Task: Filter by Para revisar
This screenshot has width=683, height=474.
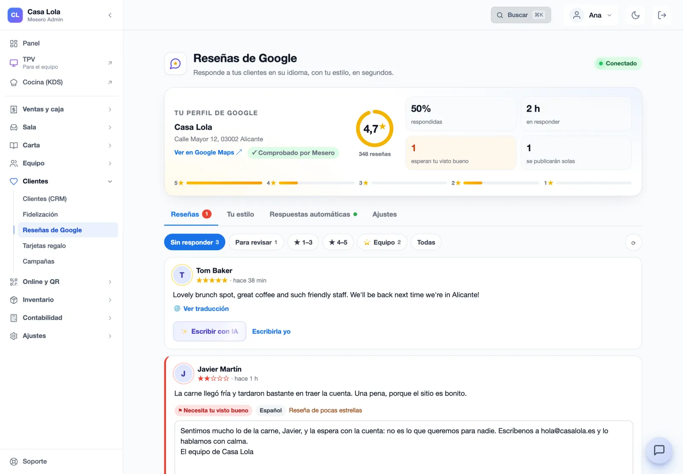Action: (x=256, y=243)
